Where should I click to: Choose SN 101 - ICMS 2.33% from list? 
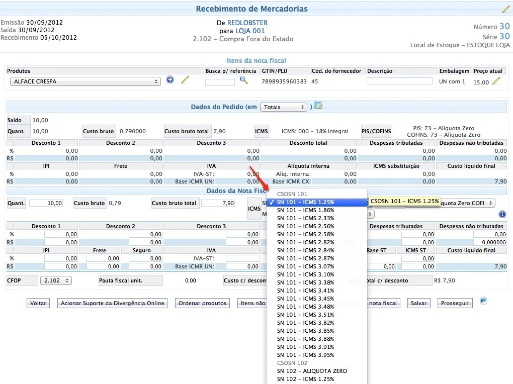[305, 218]
